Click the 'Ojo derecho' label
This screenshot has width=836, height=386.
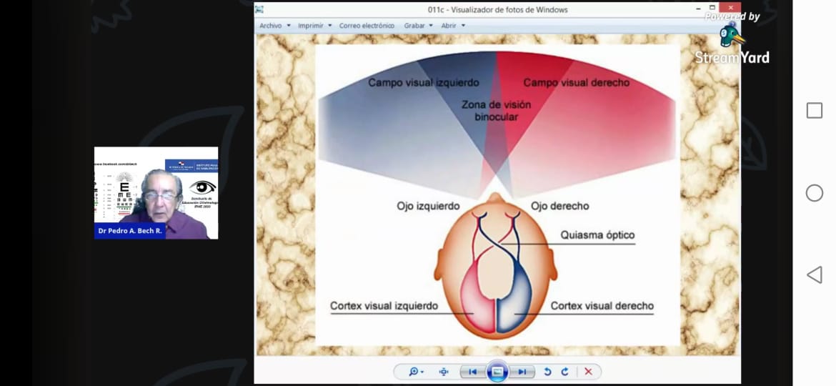559,206
